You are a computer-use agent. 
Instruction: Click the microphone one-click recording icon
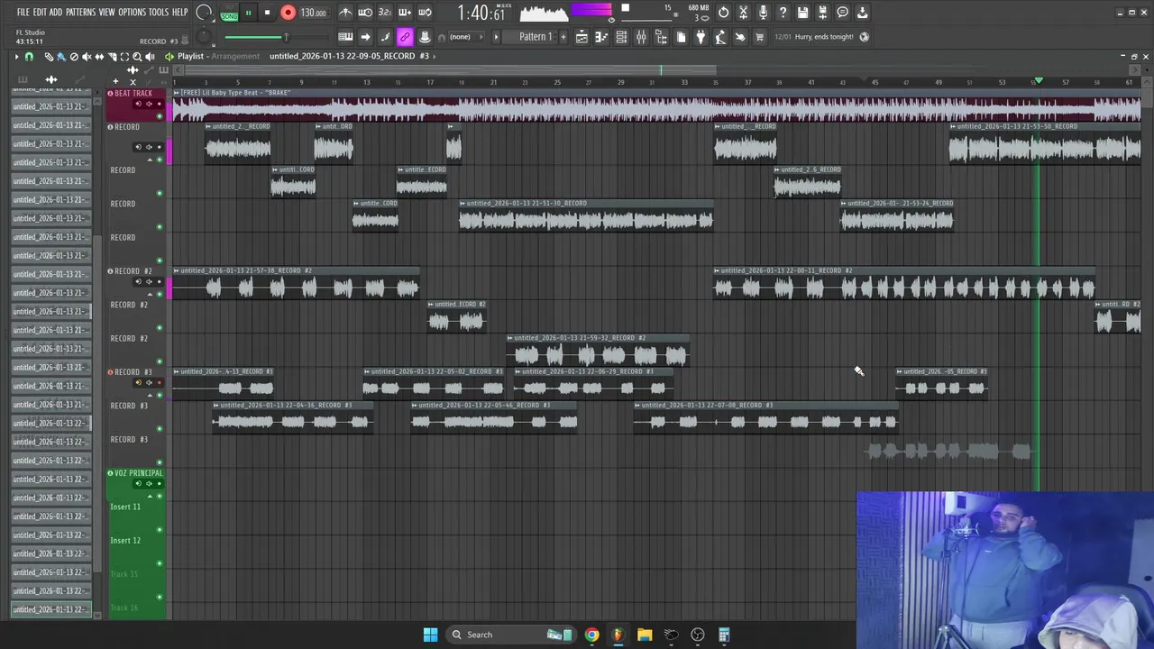763,13
